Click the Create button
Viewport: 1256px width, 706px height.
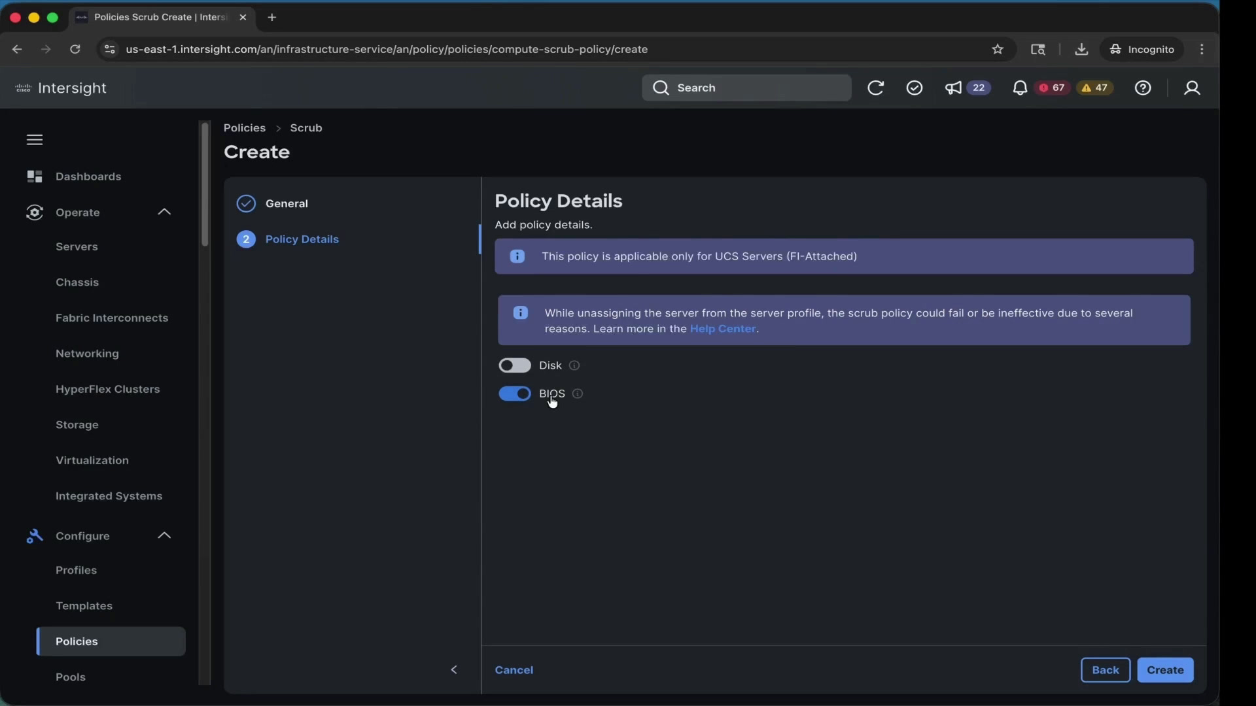coord(1165,671)
